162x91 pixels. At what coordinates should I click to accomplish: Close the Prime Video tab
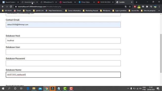coord(94,2)
